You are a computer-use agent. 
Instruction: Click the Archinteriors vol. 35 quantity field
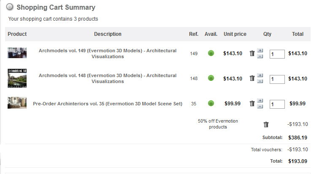(277, 104)
